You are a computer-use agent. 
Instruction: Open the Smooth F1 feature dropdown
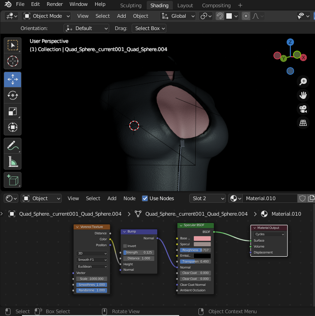pyautogui.click(x=91, y=260)
